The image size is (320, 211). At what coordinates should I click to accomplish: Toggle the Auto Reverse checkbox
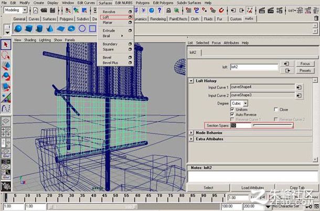coord(232,114)
